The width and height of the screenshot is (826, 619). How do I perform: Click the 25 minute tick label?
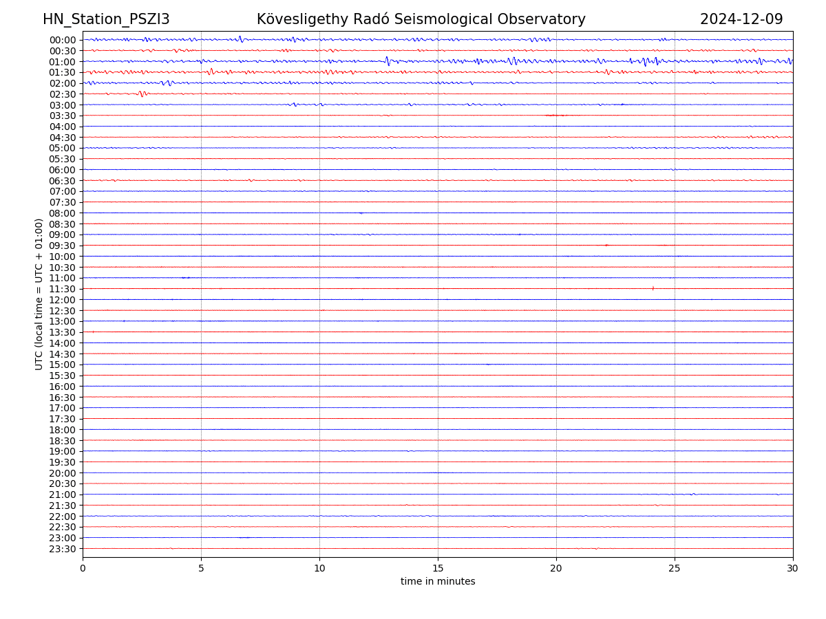(x=675, y=569)
